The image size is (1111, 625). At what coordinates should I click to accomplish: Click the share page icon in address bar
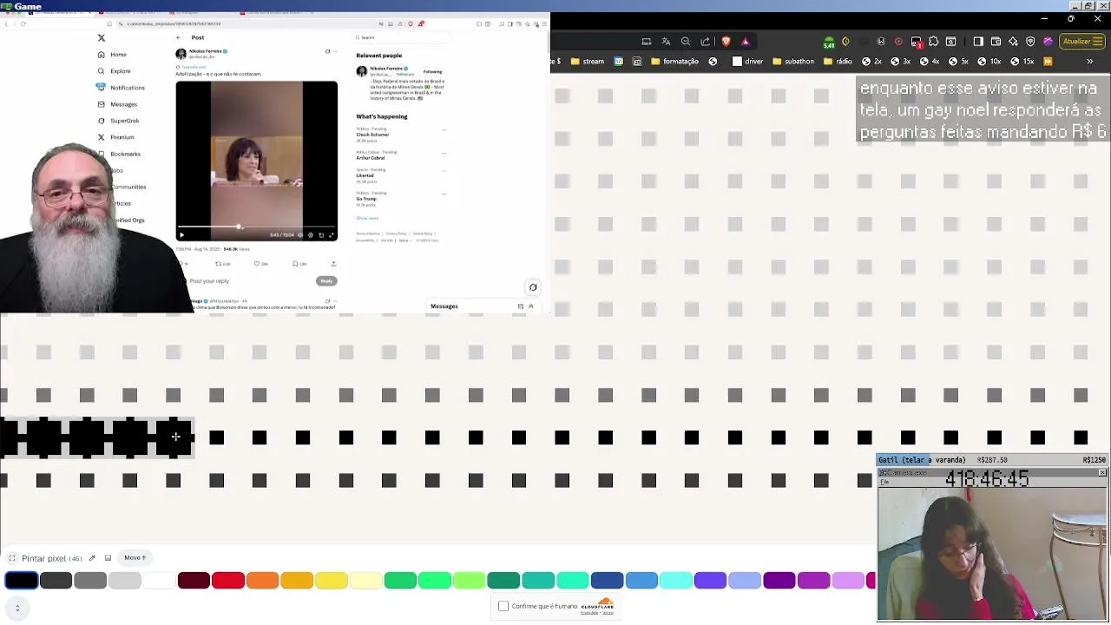[706, 41]
